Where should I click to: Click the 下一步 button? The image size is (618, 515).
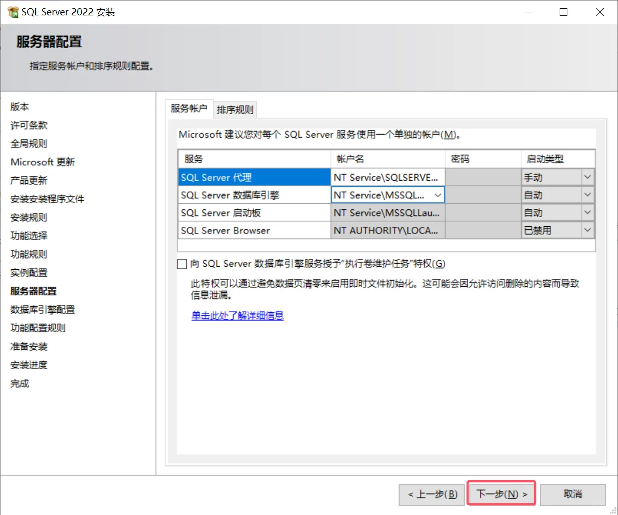pyautogui.click(x=501, y=493)
